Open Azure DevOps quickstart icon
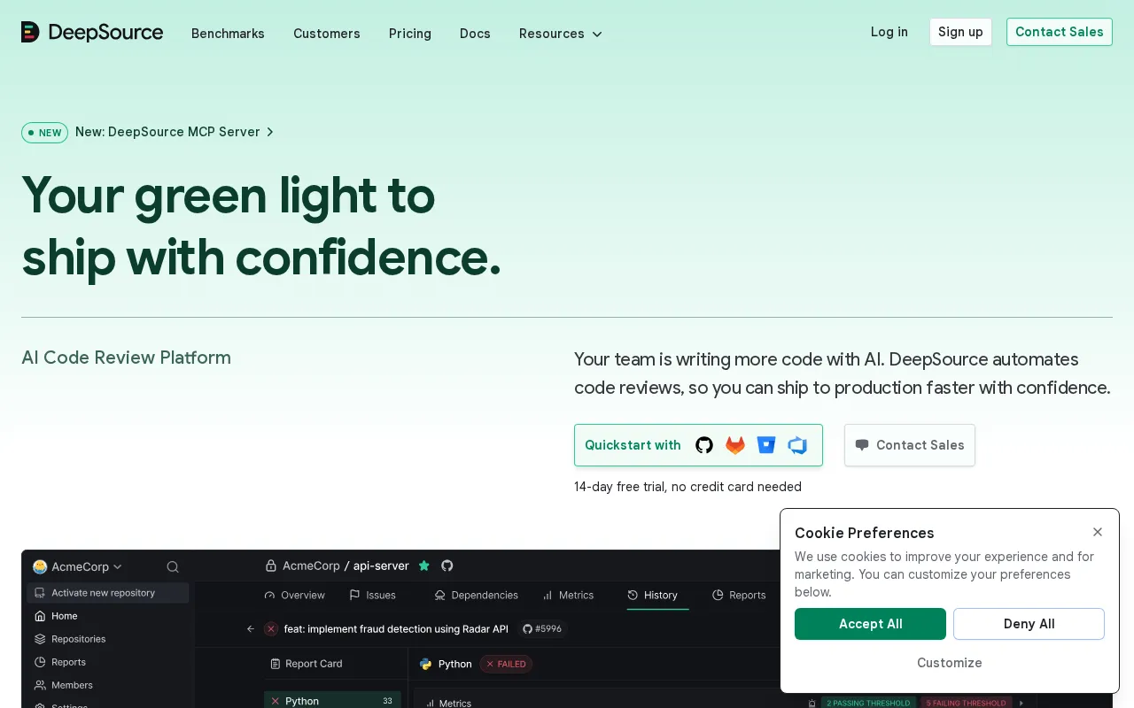The width and height of the screenshot is (1134, 708). click(x=797, y=445)
